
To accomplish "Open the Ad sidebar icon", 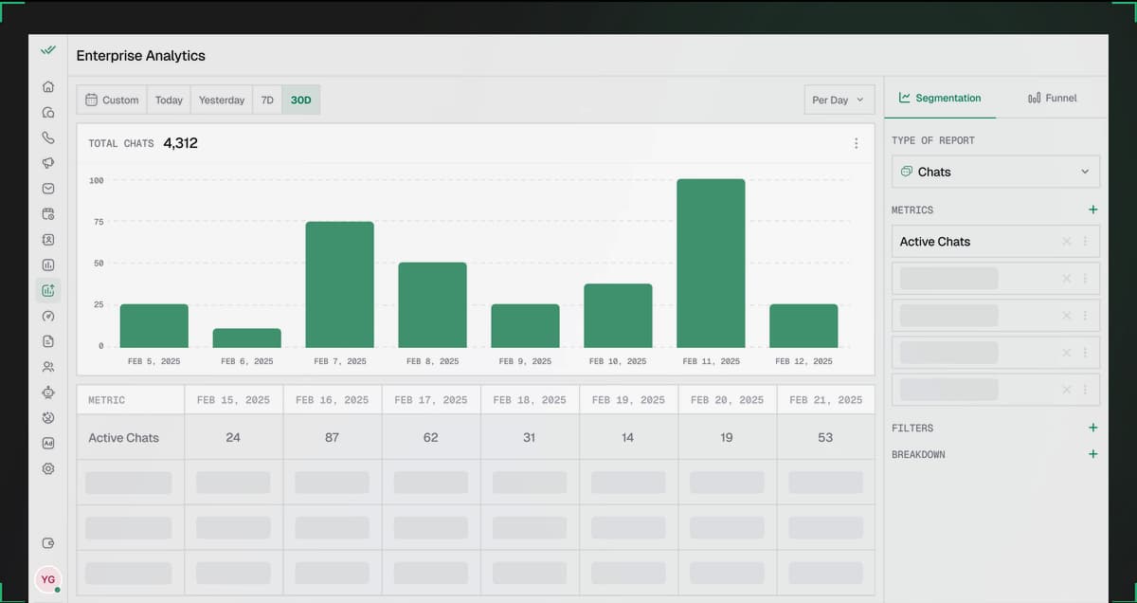I will (48, 443).
